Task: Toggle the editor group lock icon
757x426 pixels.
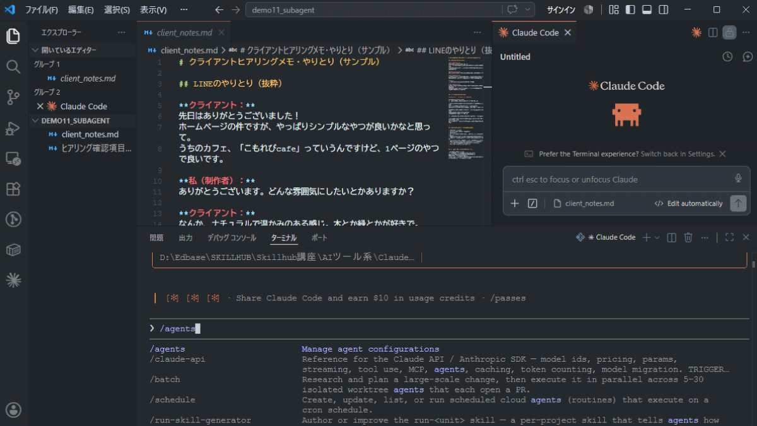Action: click(x=729, y=32)
